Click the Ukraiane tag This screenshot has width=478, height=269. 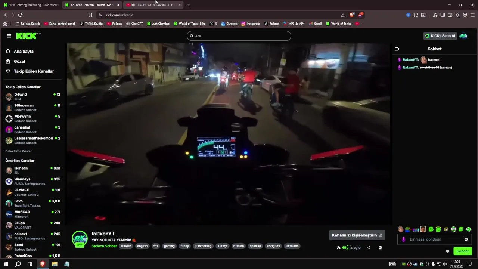(292, 246)
